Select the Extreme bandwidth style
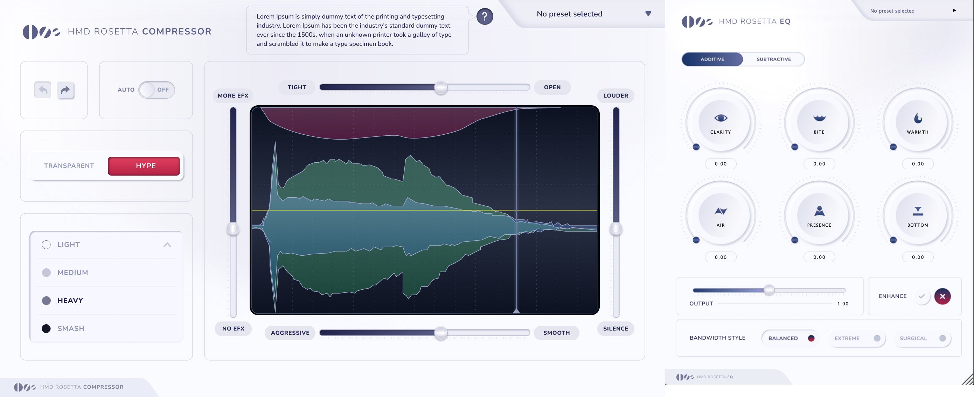The height and width of the screenshot is (397, 974). tap(856, 339)
